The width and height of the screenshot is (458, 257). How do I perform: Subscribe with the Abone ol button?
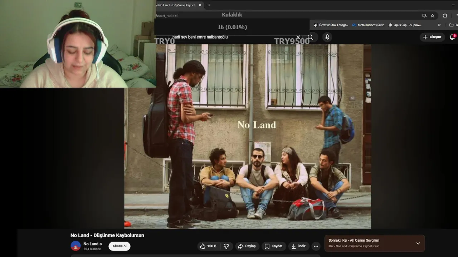click(120, 246)
